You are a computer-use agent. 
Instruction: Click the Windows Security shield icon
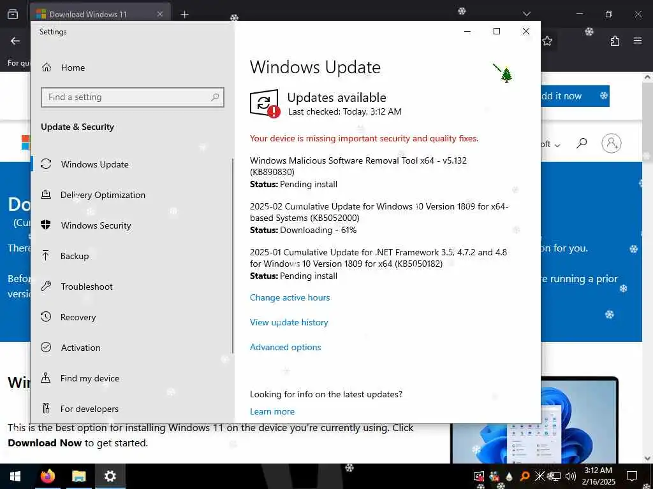tap(46, 225)
